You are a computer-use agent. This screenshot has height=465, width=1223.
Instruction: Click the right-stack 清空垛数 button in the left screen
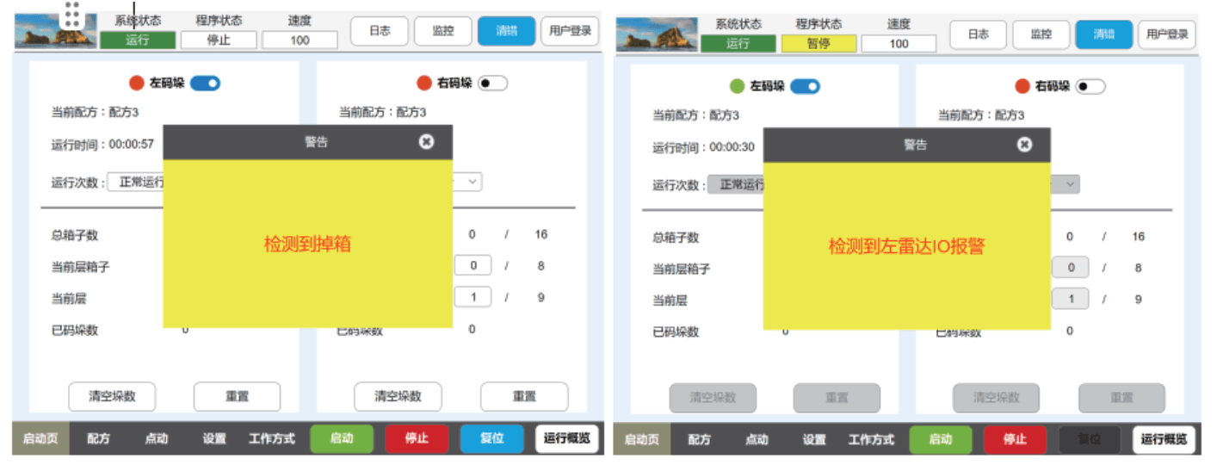click(x=398, y=397)
